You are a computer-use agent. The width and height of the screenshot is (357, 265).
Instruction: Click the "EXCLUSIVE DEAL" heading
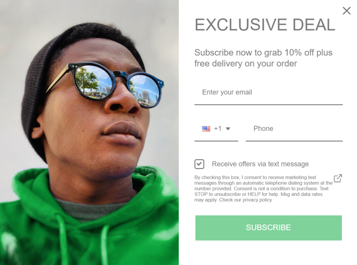point(265,25)
